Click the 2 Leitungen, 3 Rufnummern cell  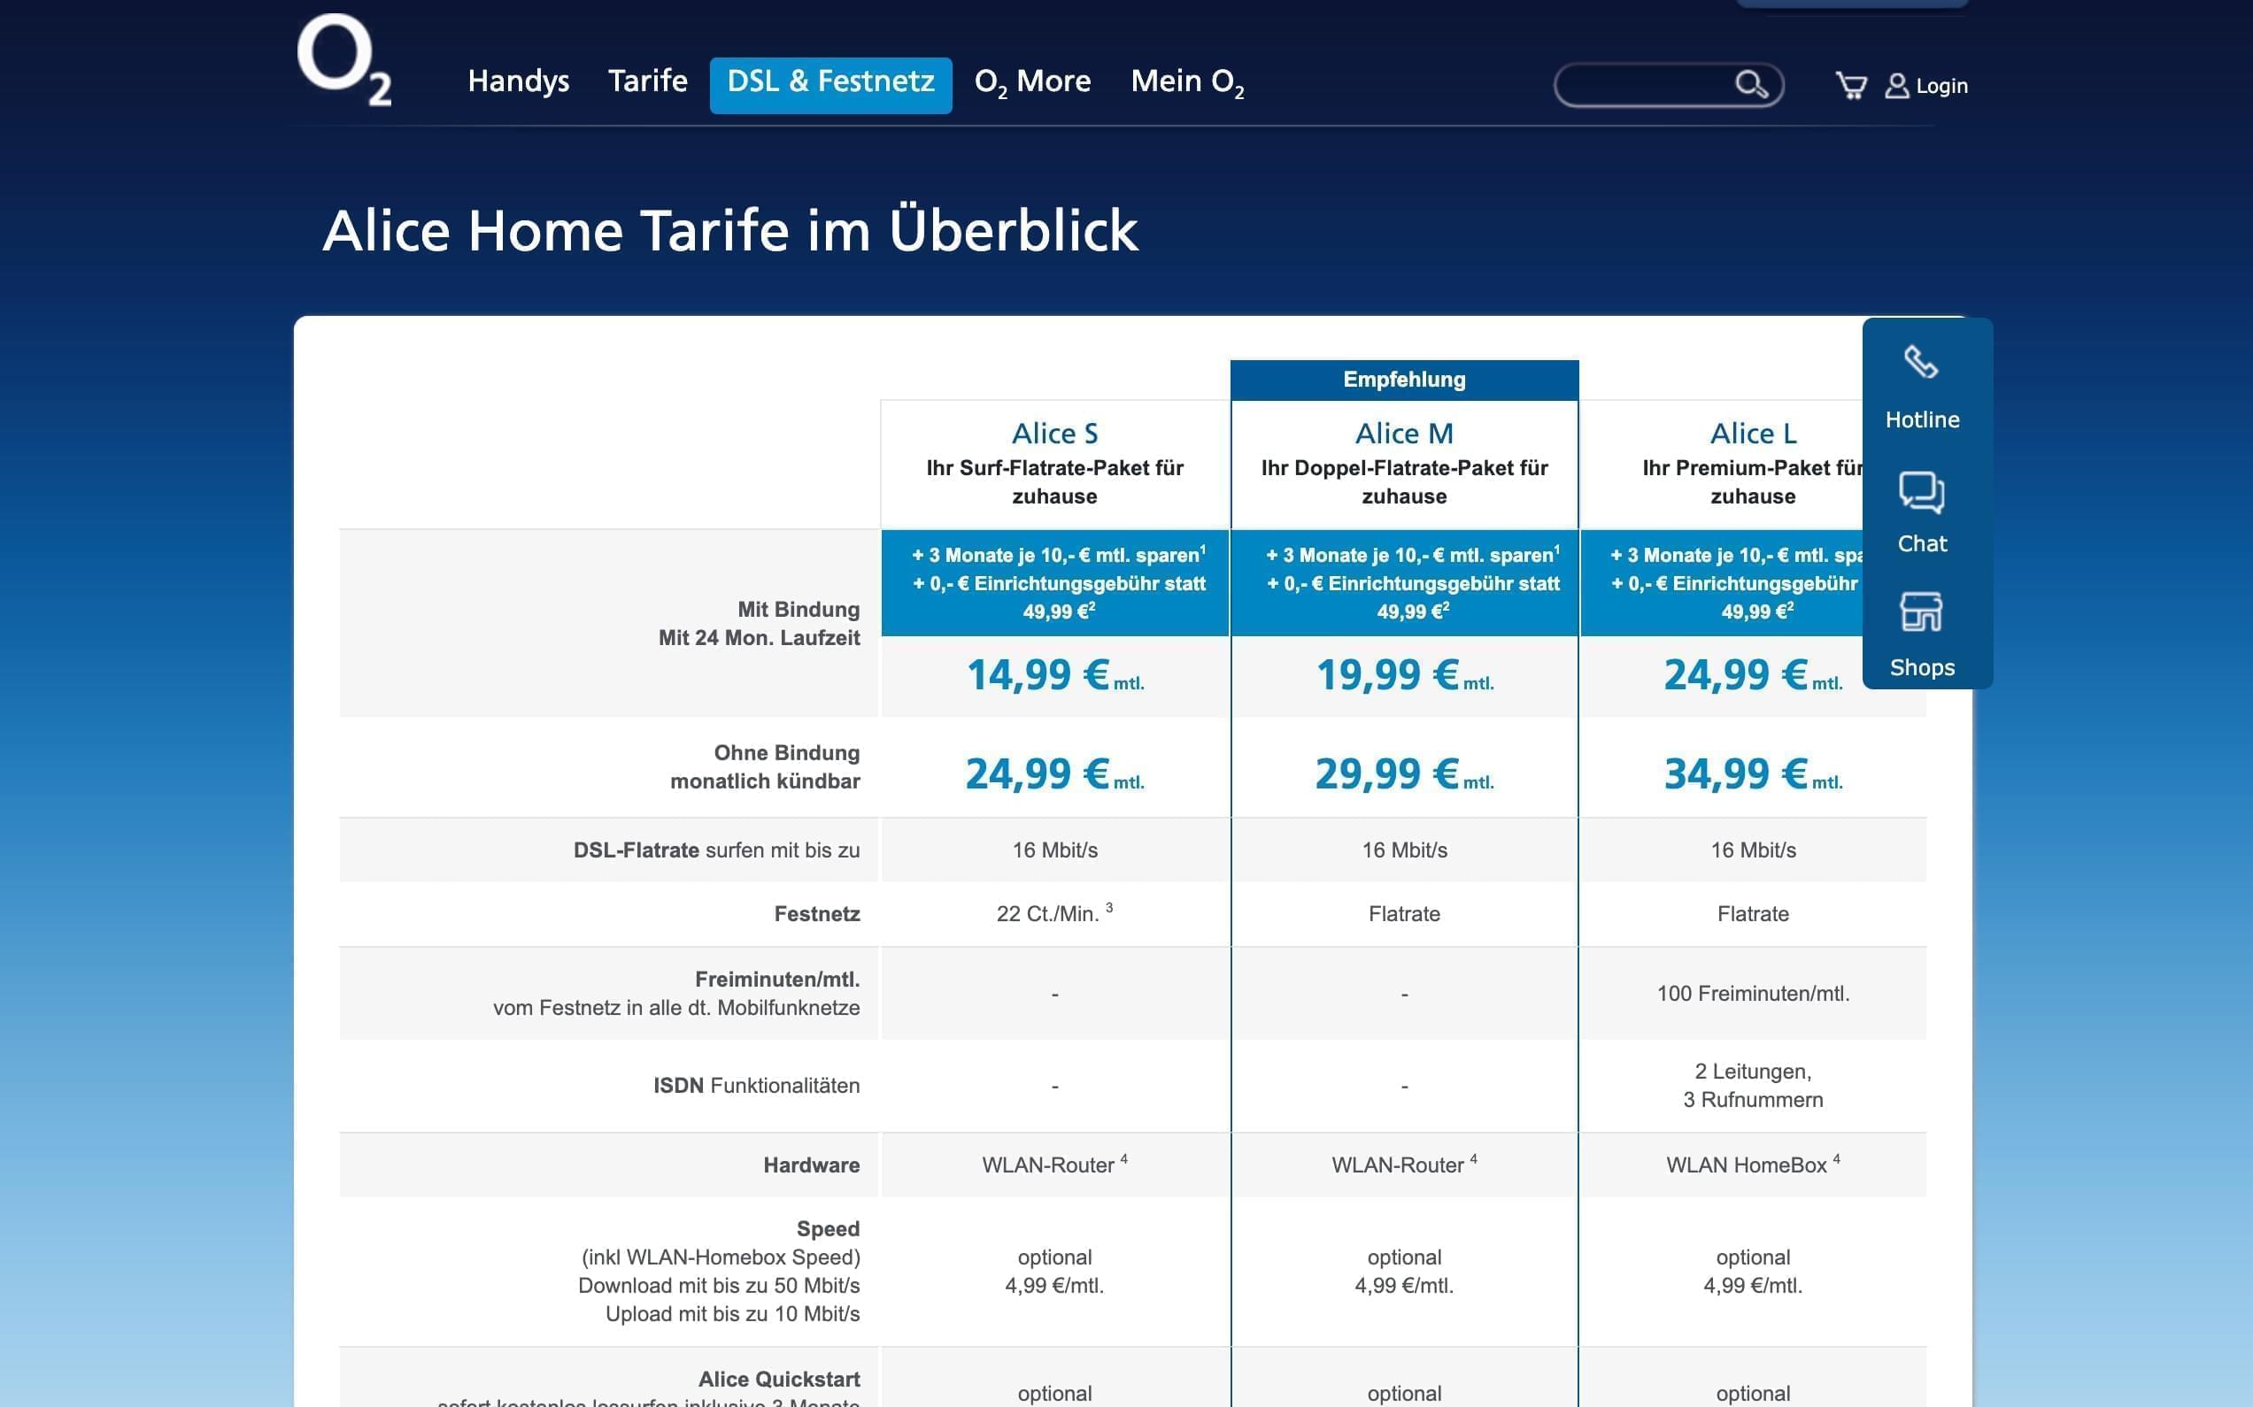(1753, 1085)
